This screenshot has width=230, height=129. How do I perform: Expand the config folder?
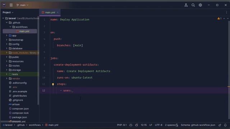6,44
